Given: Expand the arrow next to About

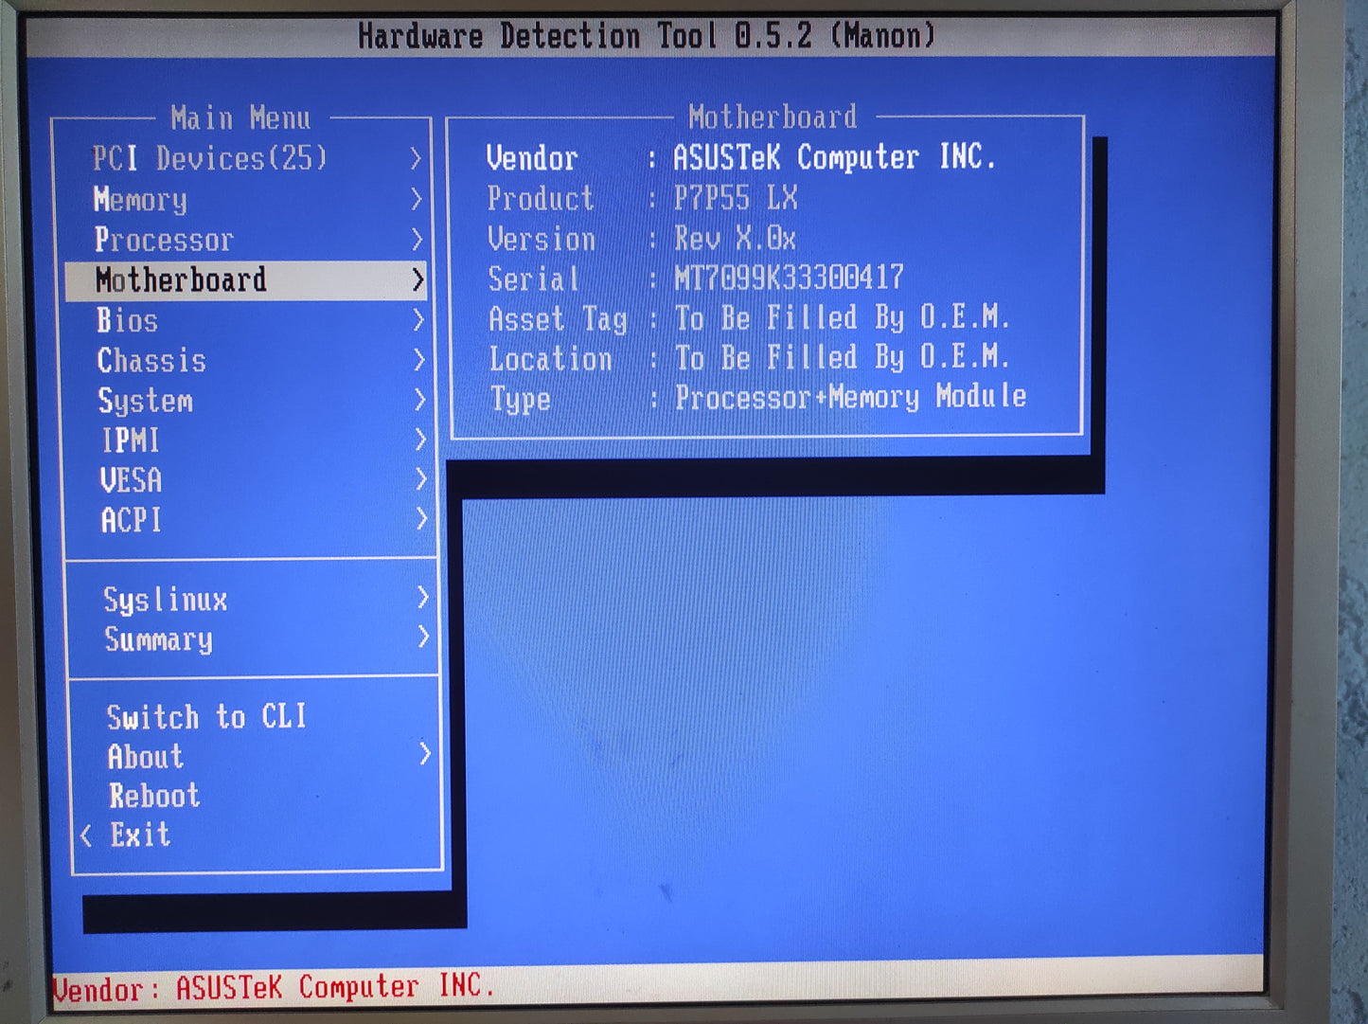Looking at the screenshot, I should [424, 754].
